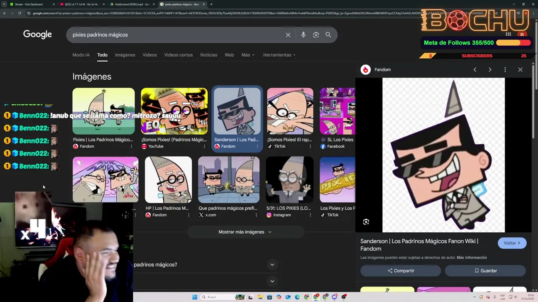Open the Herramientas dropdown
This screenshot has width=538, height=302.
coord(279,55)
